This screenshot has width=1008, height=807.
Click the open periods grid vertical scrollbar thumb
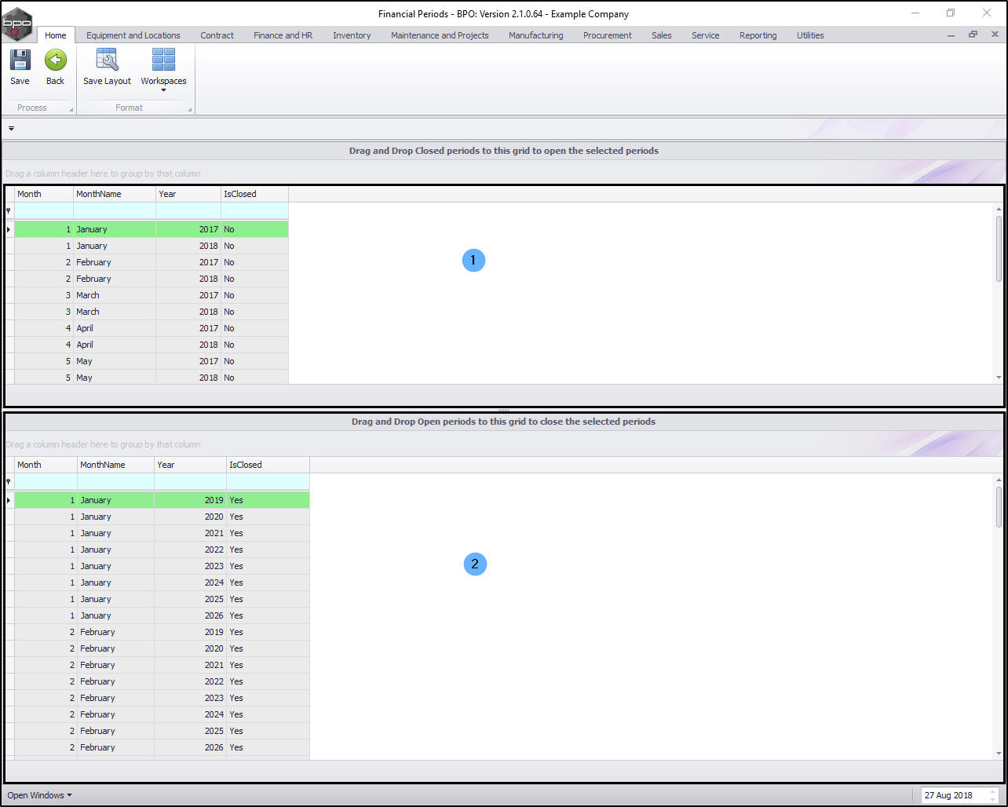999,248
